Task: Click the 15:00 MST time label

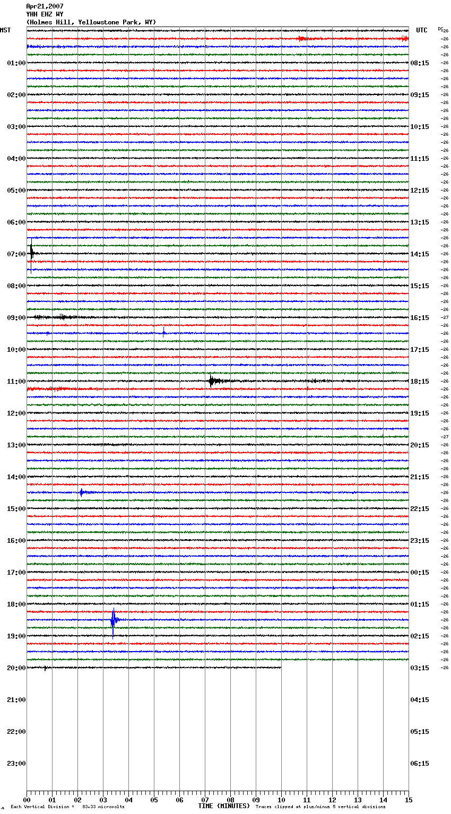Action: point(16,509)
